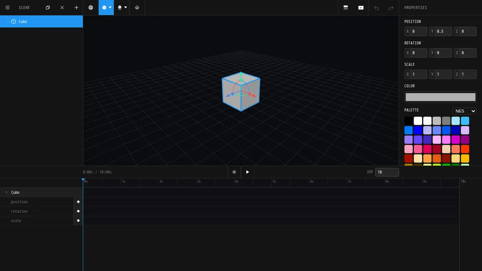The height and width of the screenshot is (271, 482).
Task: Toggle the preview mode screen icon
Action: click(x=361, y=8)
